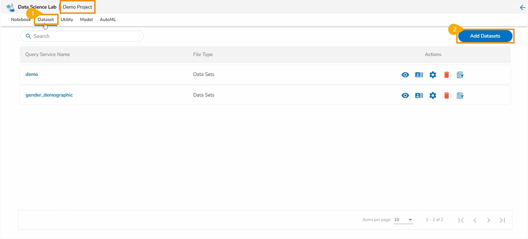The width and height of the screenshot is (528, 239).
Task: Open the gender_demographic dataset link
Action: tap(49, 95)
